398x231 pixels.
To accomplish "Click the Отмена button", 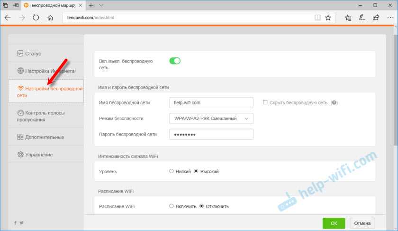I will tap(362, 223).
